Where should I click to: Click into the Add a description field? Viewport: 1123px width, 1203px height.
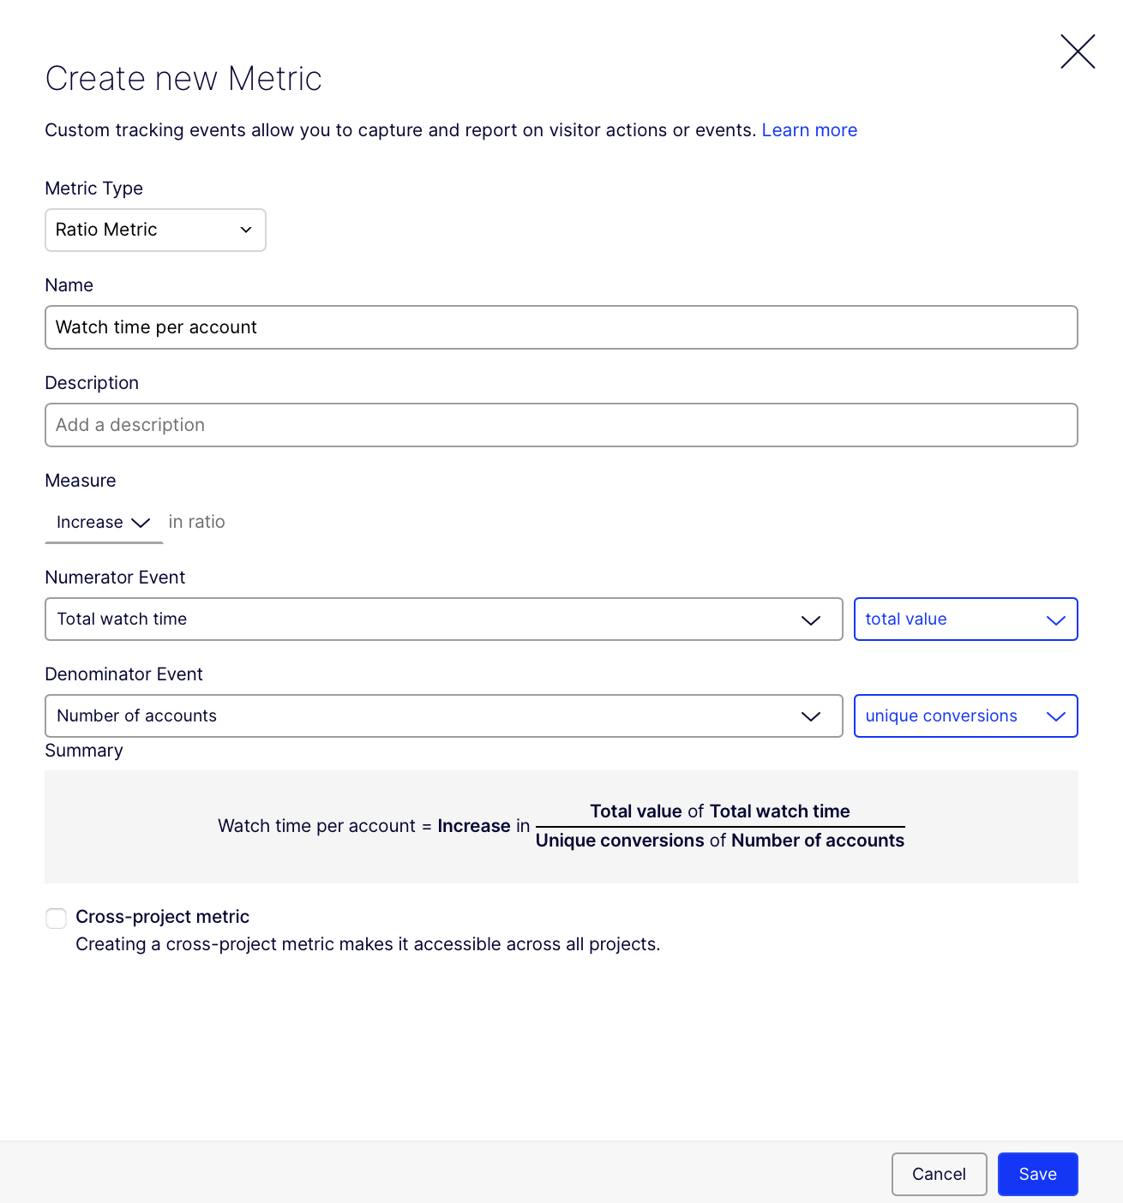pos(561,425)
